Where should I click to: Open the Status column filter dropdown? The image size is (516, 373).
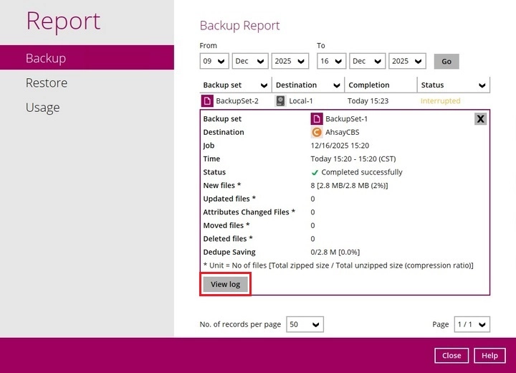pyautogui.click(x=482, y=85)
